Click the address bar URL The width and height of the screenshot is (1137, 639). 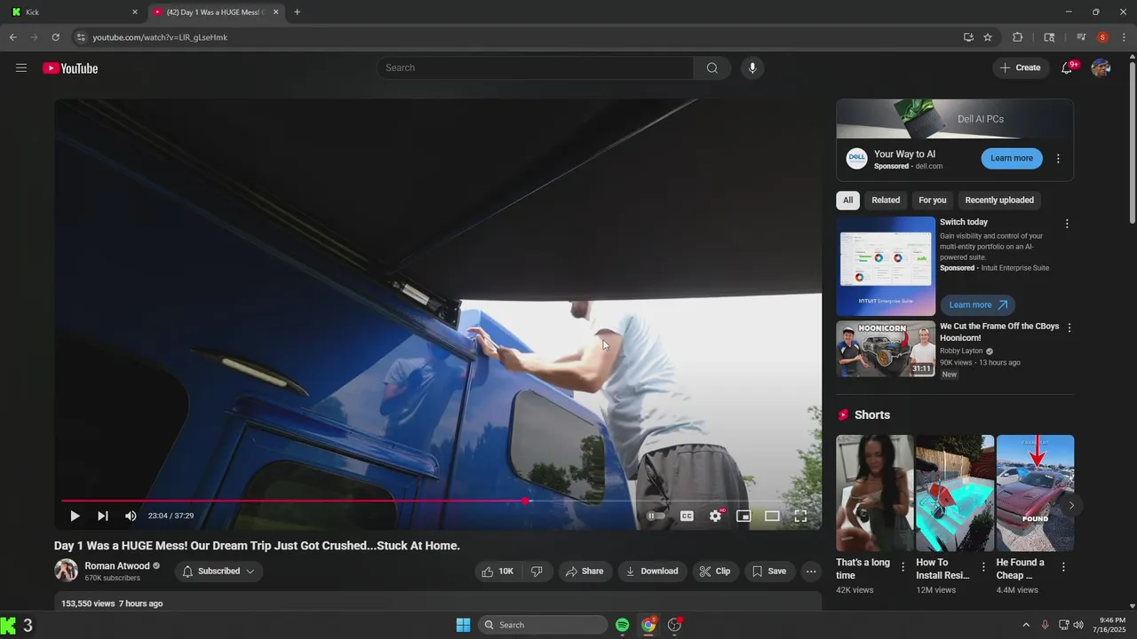point(160,37)
